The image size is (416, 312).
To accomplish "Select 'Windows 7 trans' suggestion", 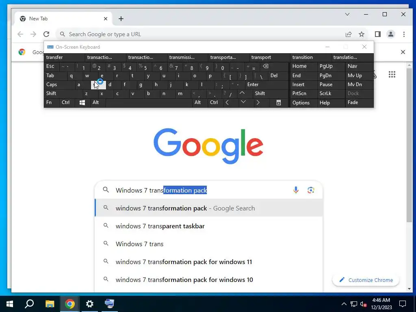I will (x=209, y=244).
